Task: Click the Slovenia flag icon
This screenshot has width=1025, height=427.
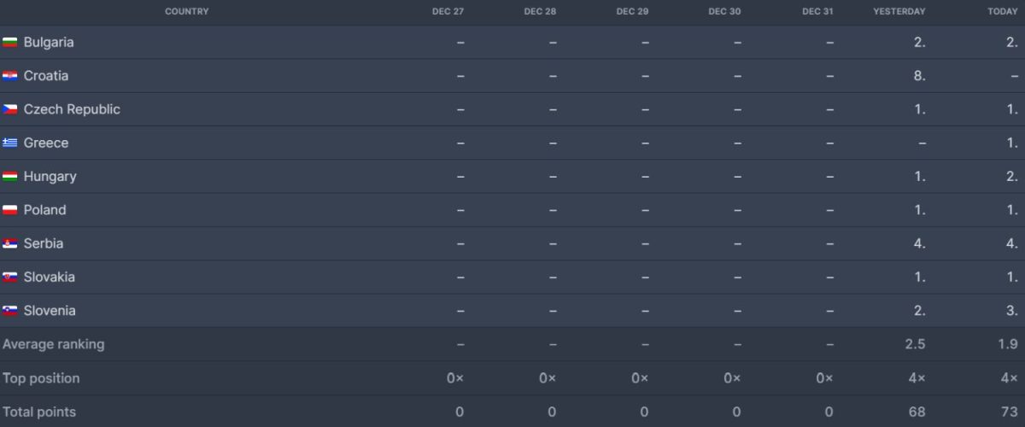Action: point(10,311)
